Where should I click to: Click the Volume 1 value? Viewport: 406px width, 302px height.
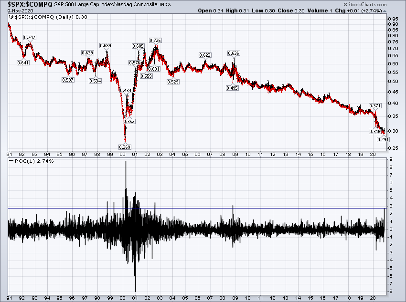tap(320, 10)
